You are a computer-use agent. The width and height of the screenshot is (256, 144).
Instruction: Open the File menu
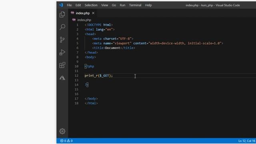[69, 5]
